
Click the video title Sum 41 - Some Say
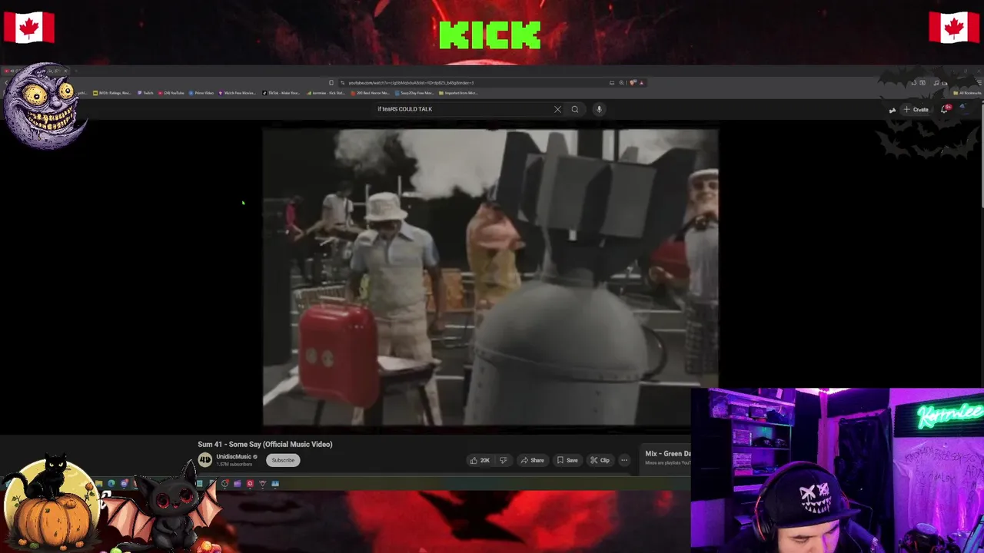264,444
